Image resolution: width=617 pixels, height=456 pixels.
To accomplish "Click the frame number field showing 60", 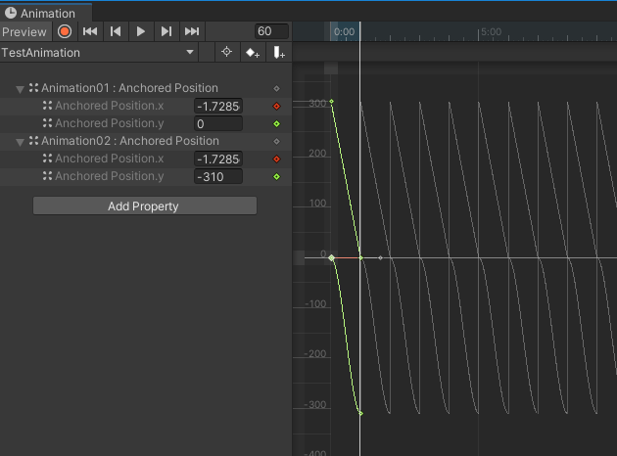I will (x=270, y=31).
